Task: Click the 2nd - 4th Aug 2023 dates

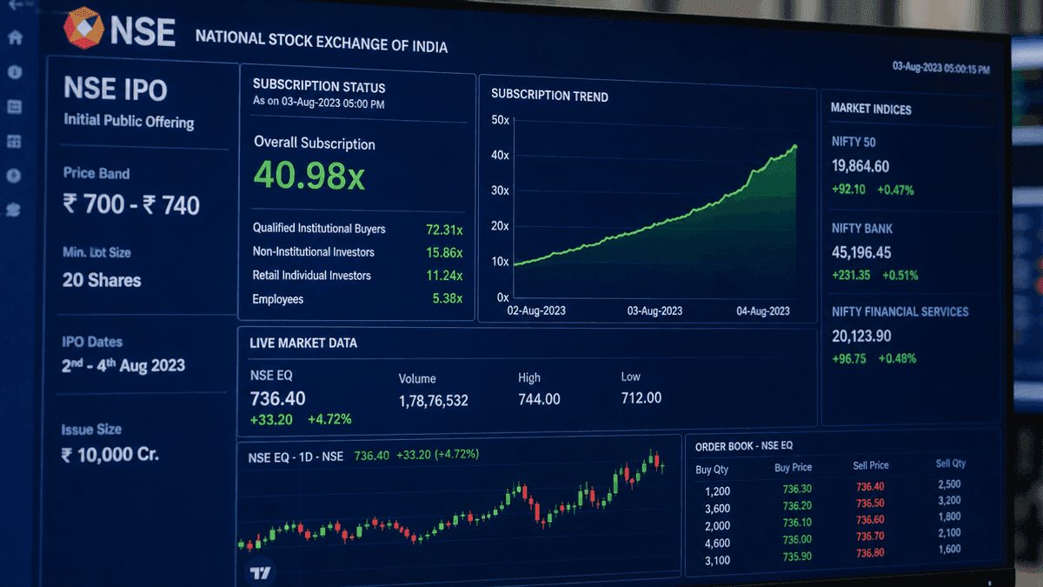Action: pos(123,365)
